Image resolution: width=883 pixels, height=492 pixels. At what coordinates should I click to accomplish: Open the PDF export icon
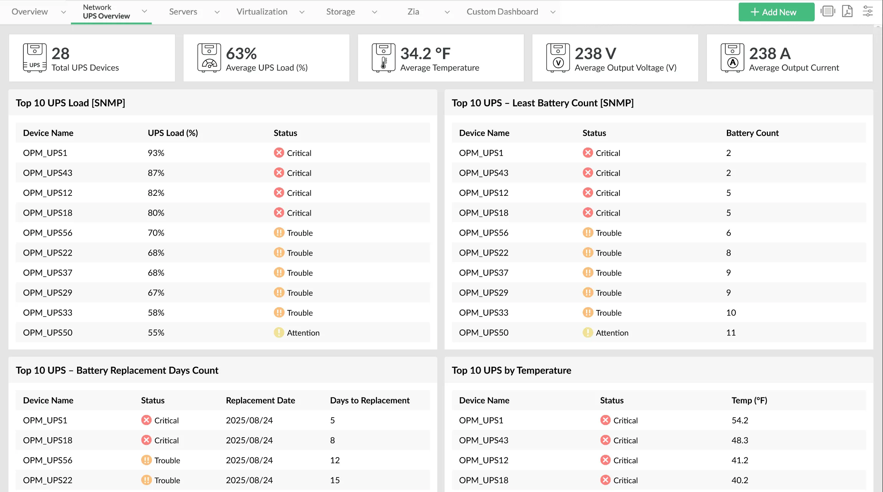pos(847,11)
